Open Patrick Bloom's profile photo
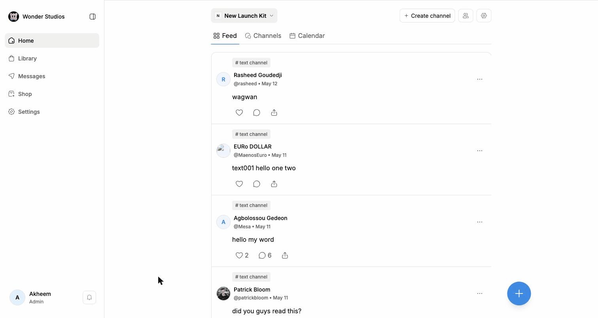The height and width of the screenshot is (318, 598). (223, 294)
